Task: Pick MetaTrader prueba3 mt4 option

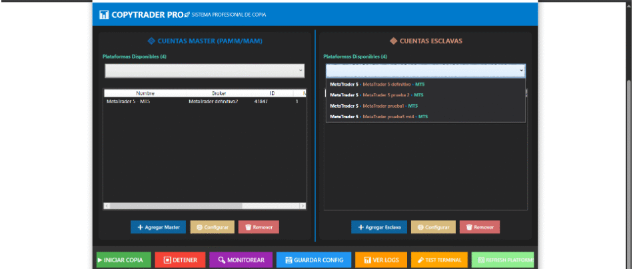Action: (378, 116)
